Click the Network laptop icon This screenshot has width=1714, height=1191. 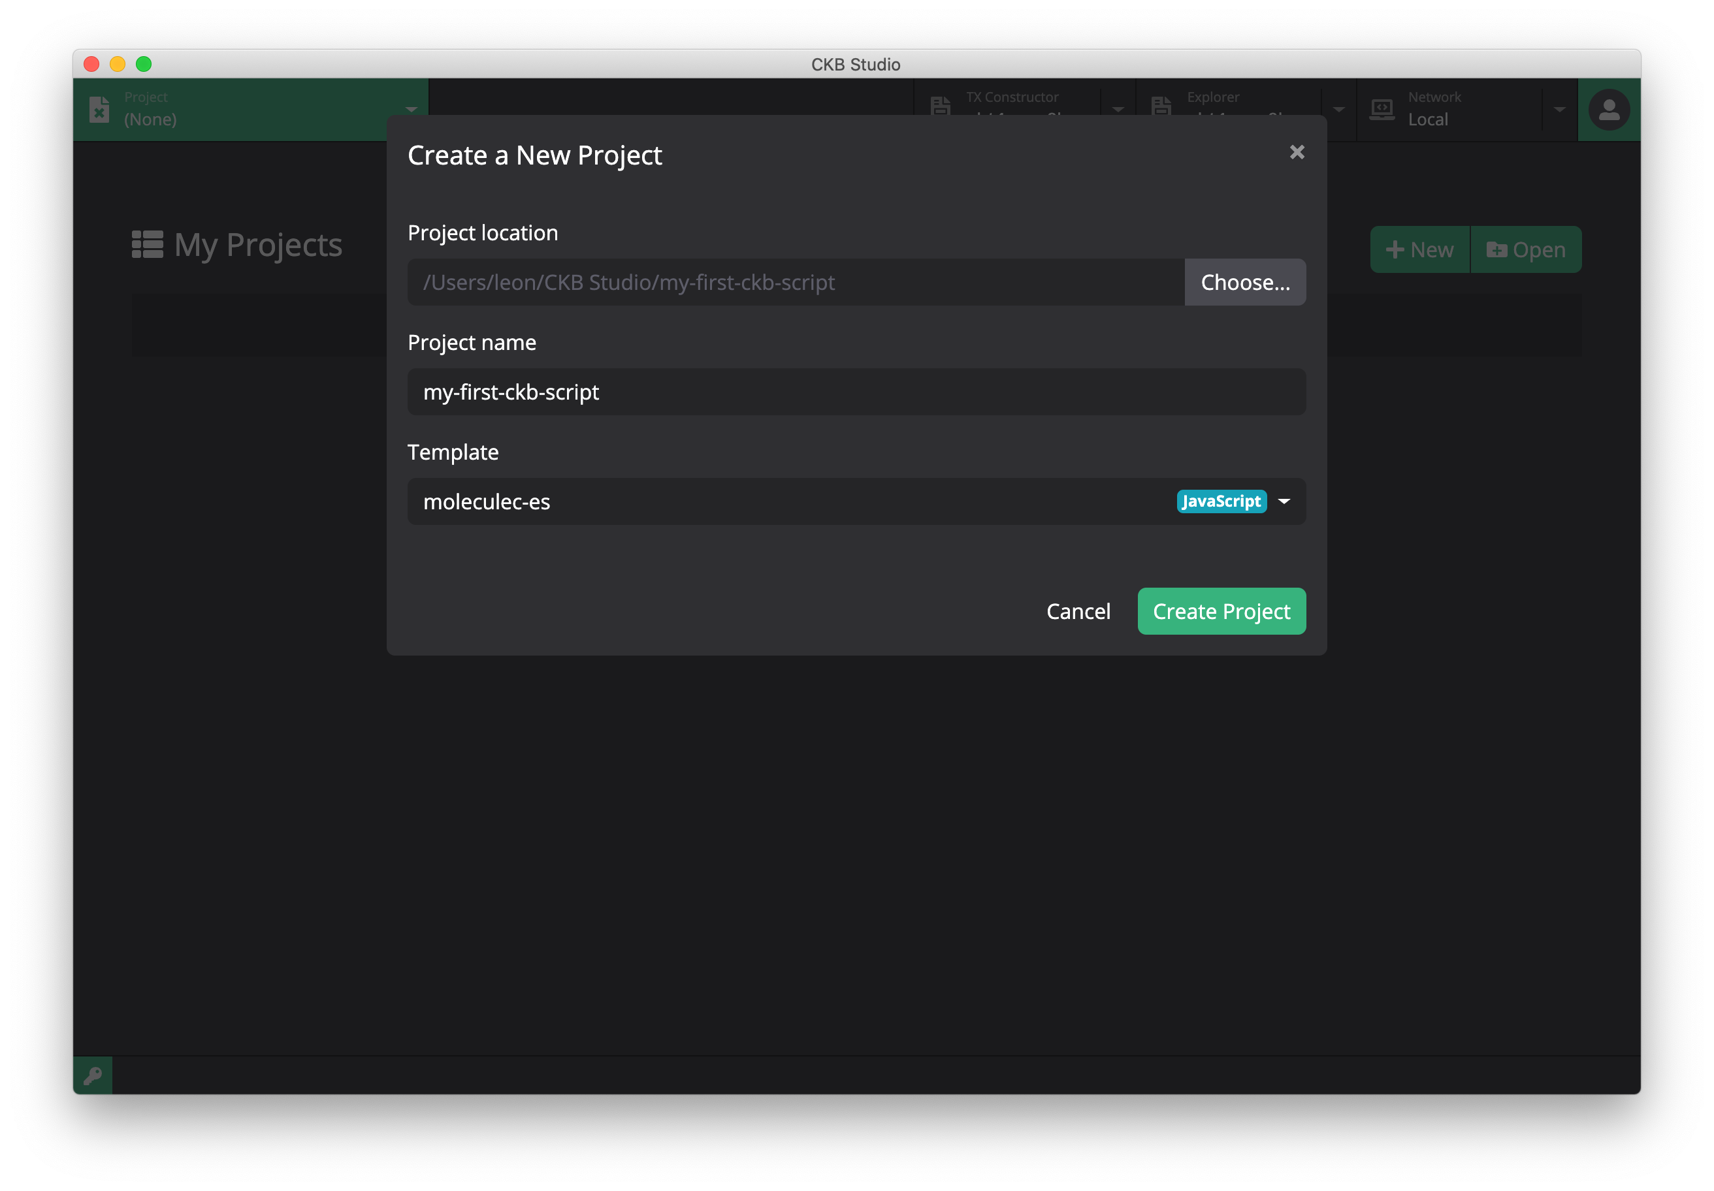(1382, 109)
